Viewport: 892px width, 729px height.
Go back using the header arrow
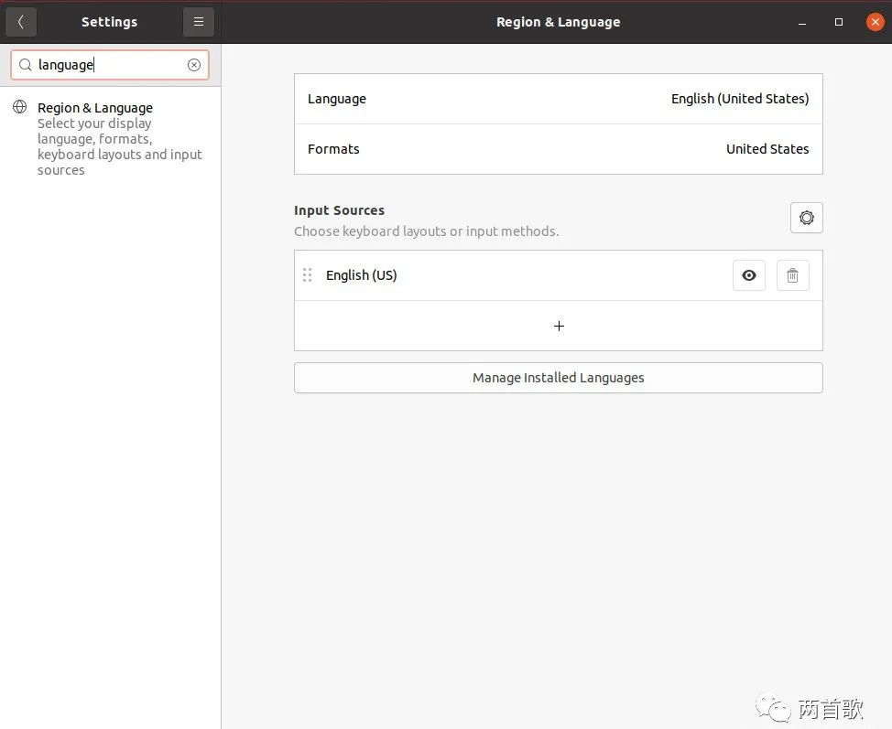21,22
